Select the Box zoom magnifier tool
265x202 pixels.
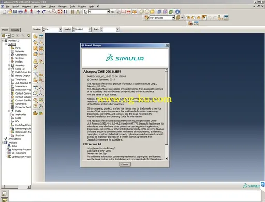point(54,12)
